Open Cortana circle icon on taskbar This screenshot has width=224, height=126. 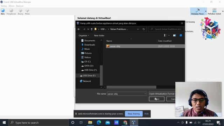click(x=73, y=122)
